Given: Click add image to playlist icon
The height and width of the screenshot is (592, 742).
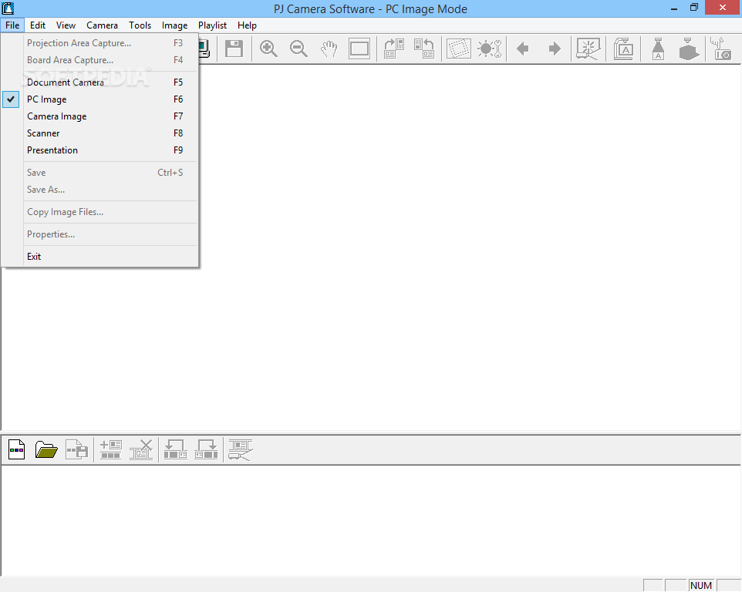Looking at the screenshot, I should [x=111, y=449].
